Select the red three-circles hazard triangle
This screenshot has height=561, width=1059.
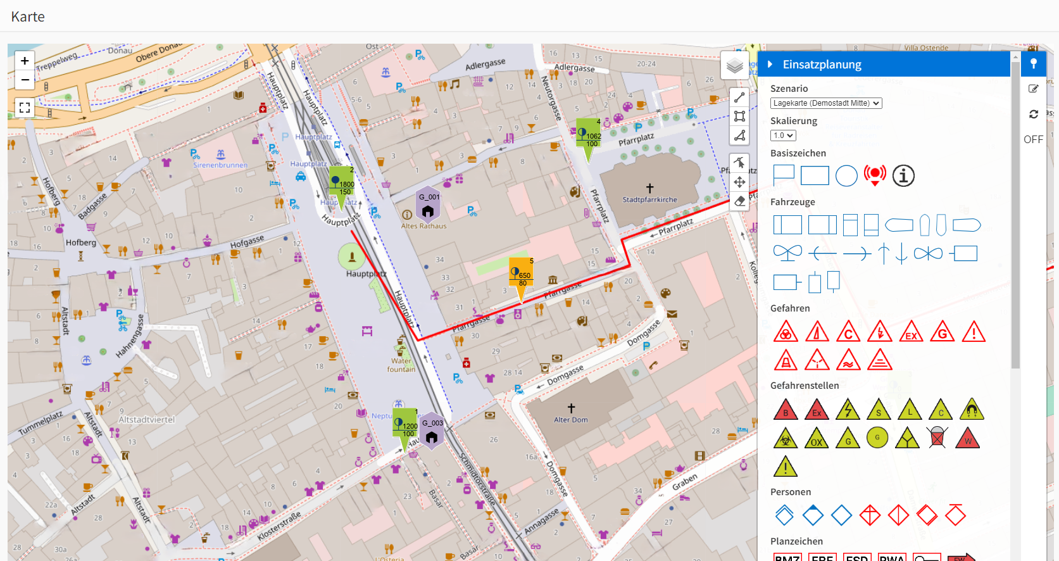786,332
